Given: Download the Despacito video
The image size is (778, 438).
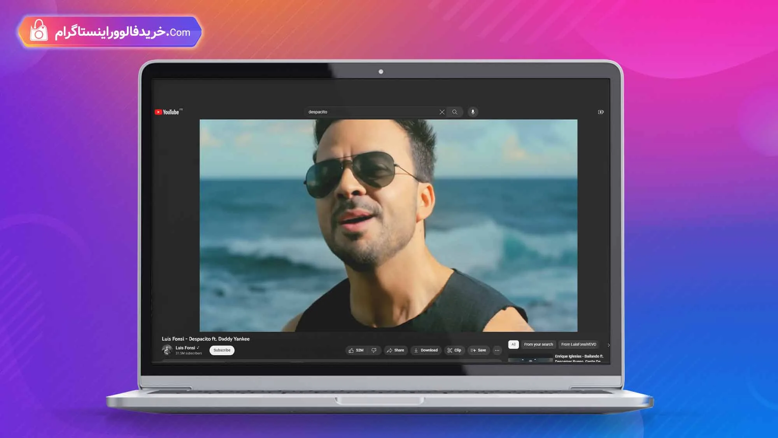Looking at the screenshot, I should pyautogui.click(x=426, y=350).
